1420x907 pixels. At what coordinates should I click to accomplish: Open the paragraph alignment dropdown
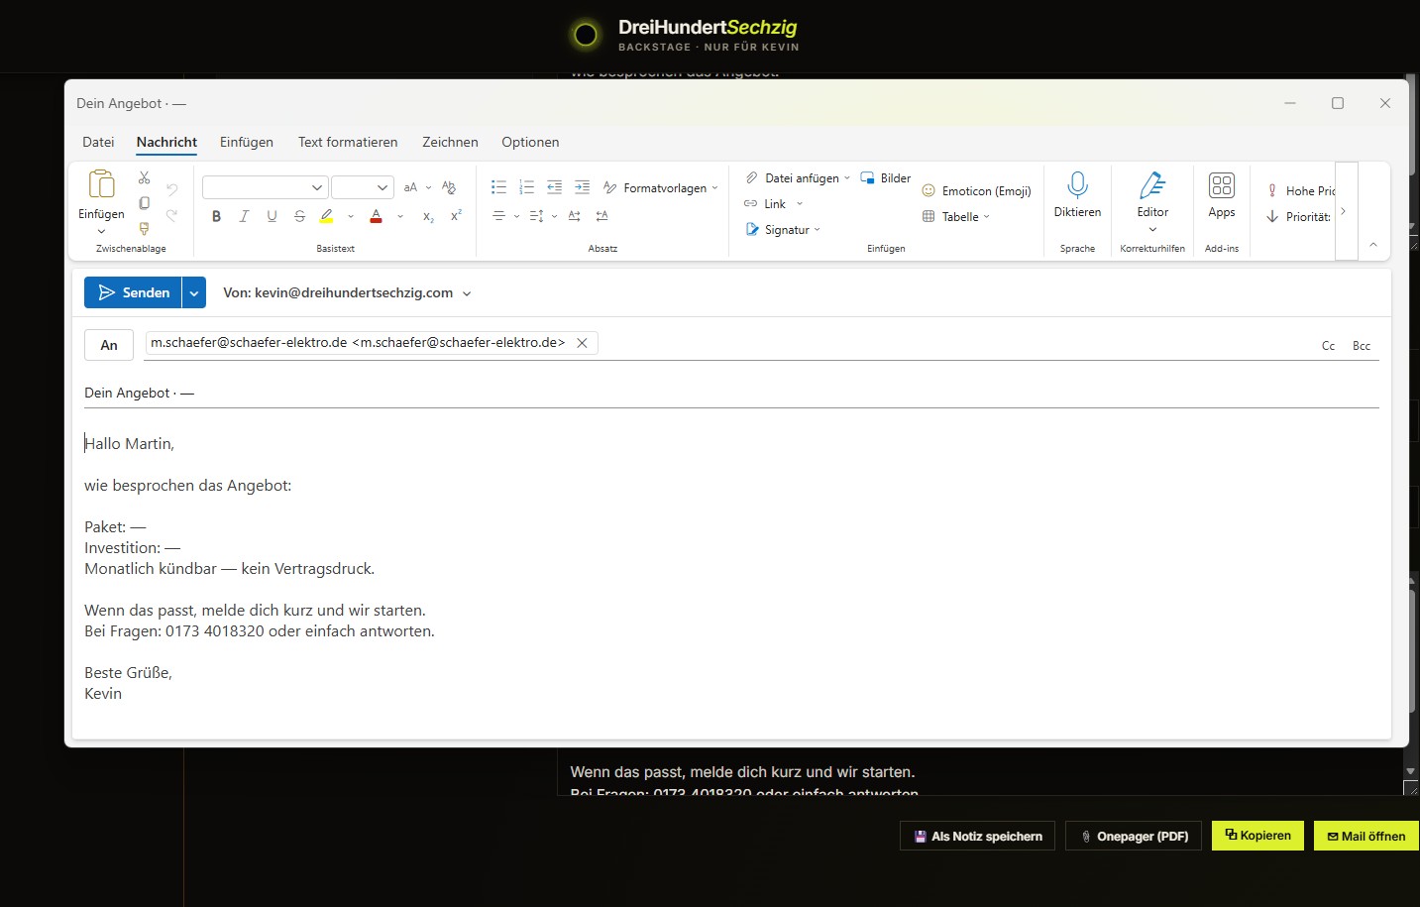point(505,216)
